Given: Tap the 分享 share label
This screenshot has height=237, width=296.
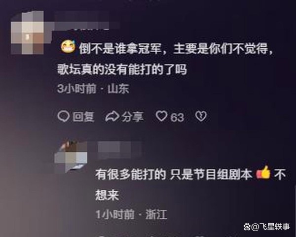Looking at the screenshot, I should click(132, 117).
